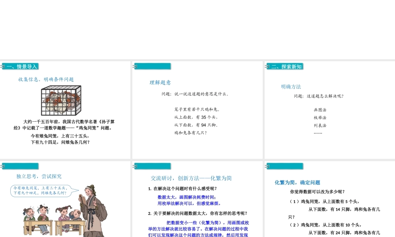This screenshot has width=395, height=237.
Task: Click the 理解题意 slide heading
Action: pos(160,83)
